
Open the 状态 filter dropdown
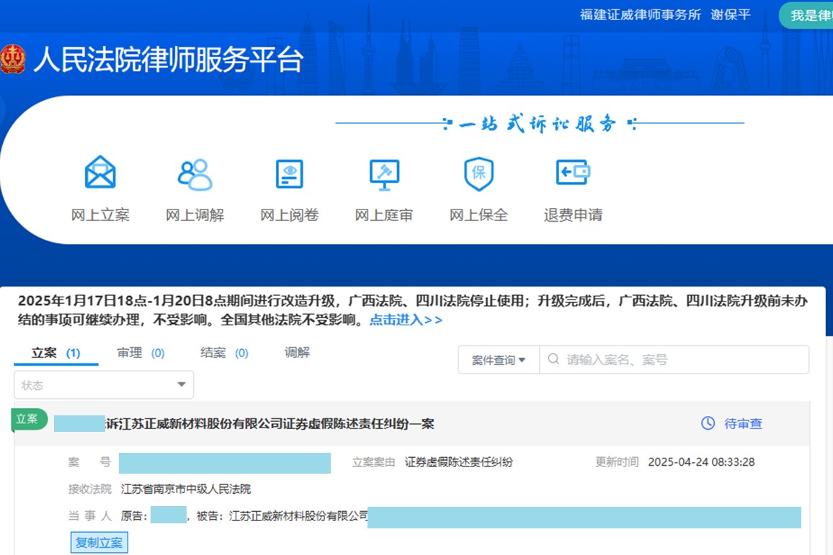pyautogui.click(x=104, y=384)
